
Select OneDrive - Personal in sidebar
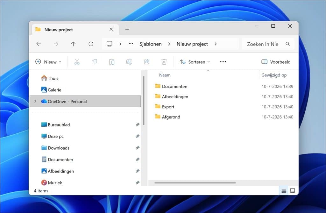tap(85, 101)
